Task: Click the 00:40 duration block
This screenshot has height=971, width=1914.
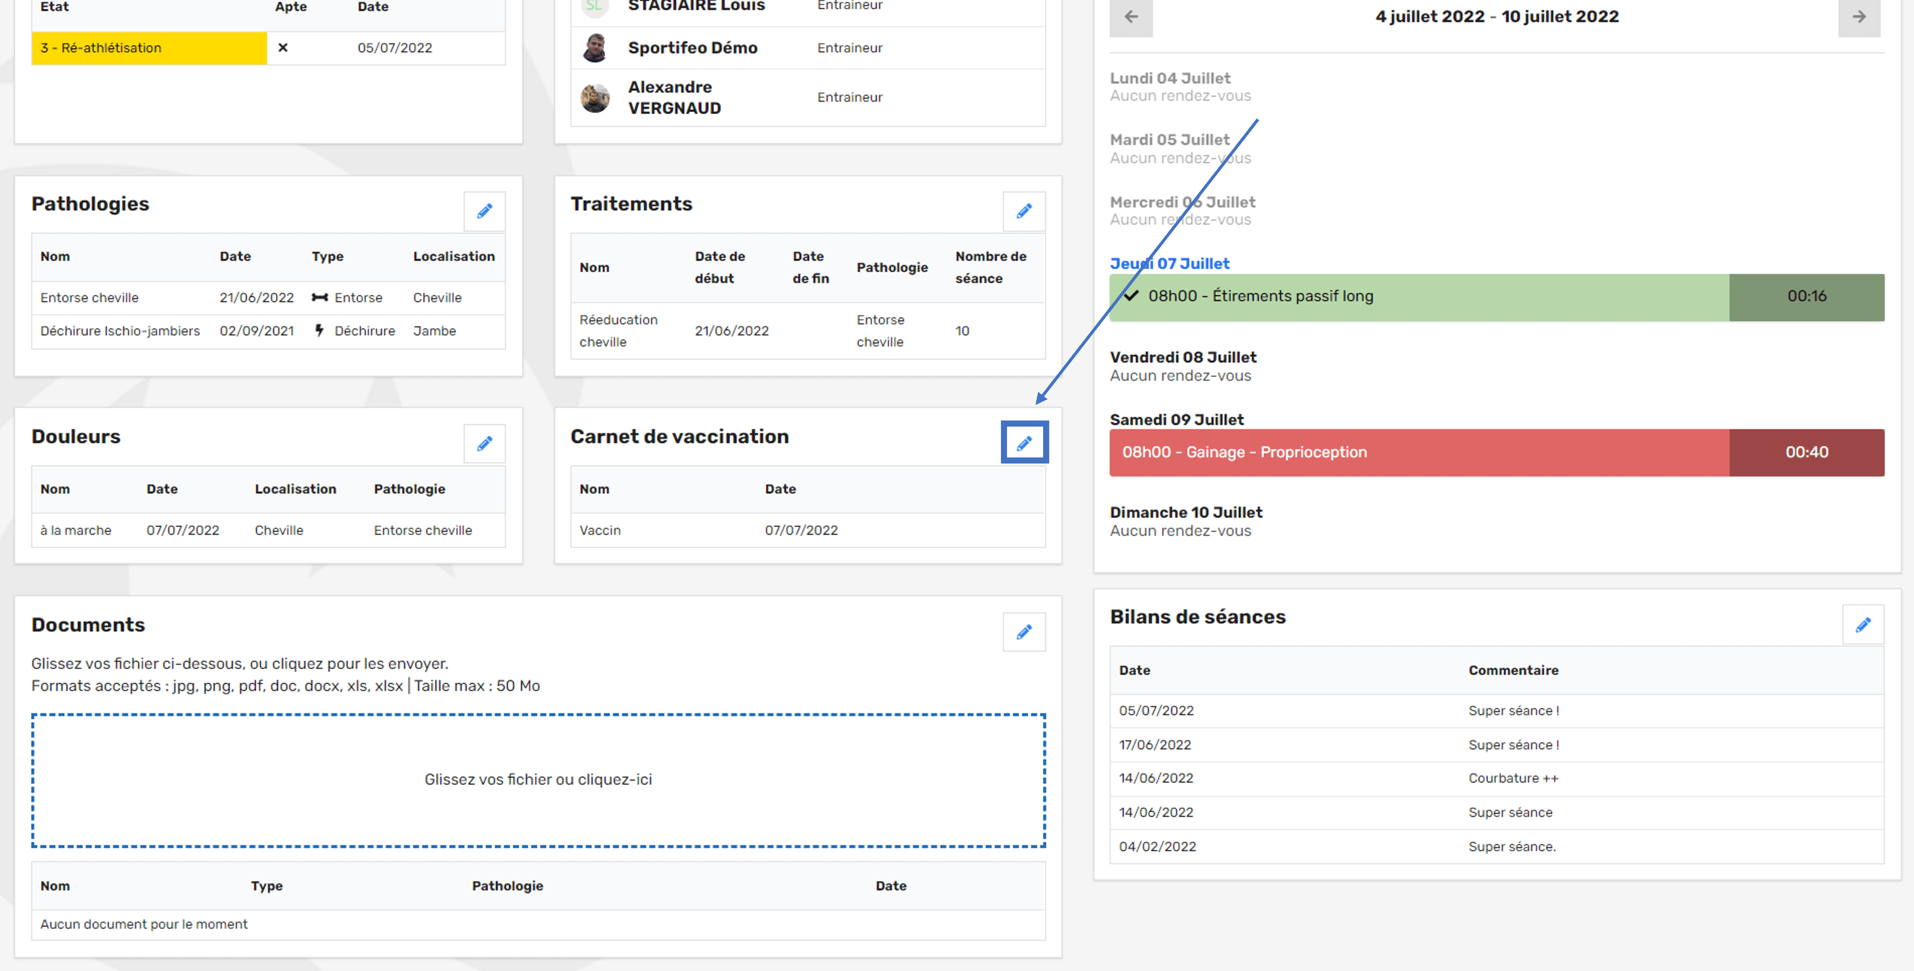Action: pyautogui.click(x=1806, y=452)
